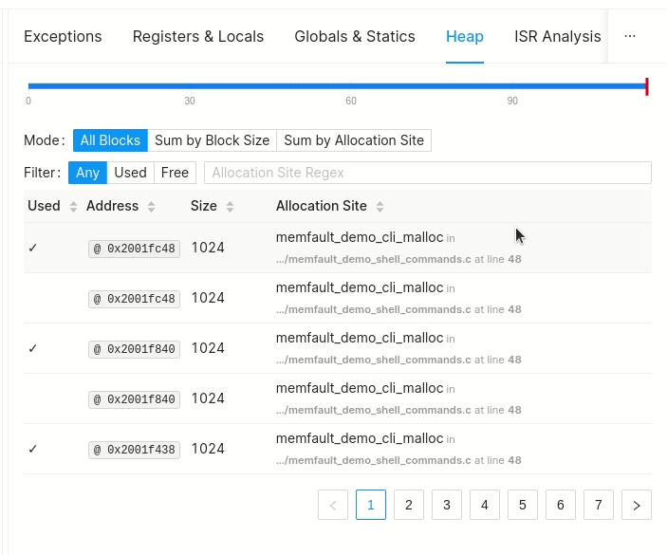
Task: Go to page 3 of results
Action: point(447,506)
